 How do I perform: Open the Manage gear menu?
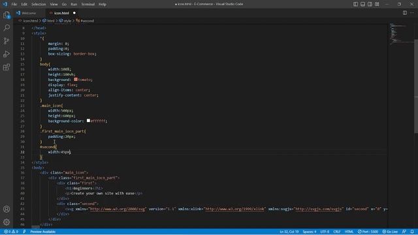[x=7, y=222]
